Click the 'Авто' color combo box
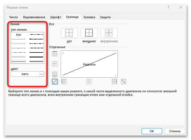 [25, 74]
